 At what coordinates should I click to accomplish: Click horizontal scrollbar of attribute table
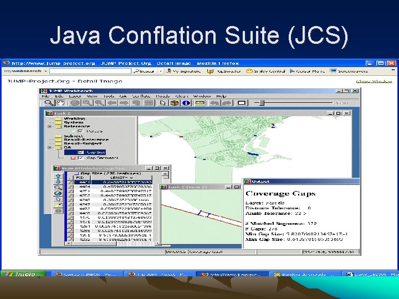click(x=112, y=244)
